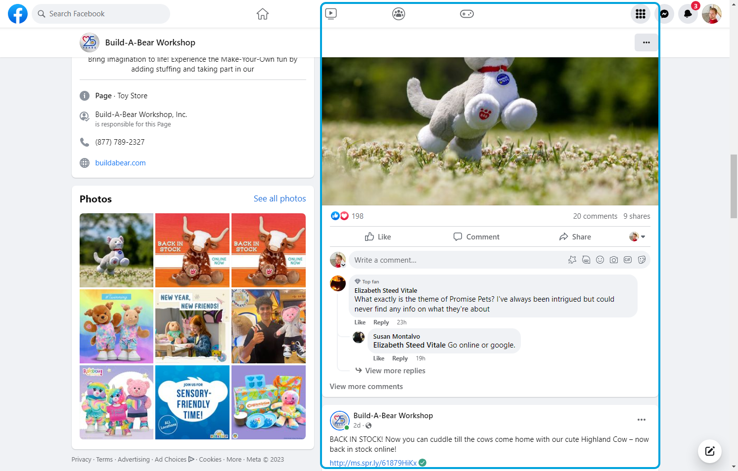Open comment avatar chat-bubble icon

click(586, 260)
